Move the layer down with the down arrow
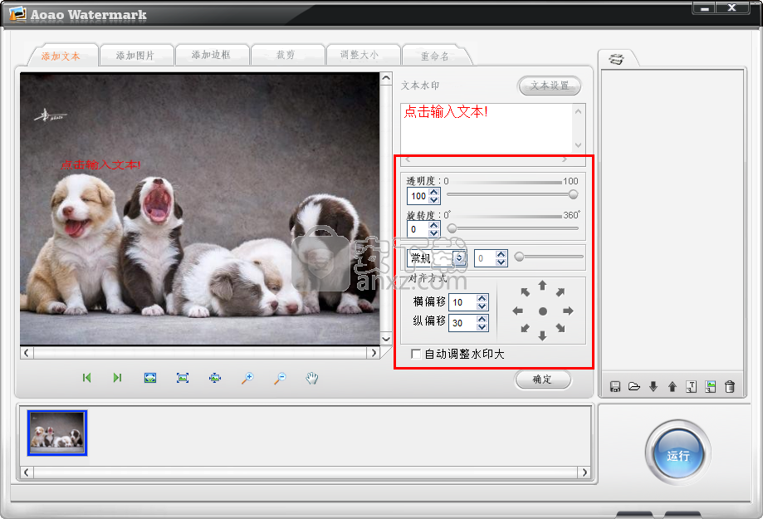 tap(653, 387)
